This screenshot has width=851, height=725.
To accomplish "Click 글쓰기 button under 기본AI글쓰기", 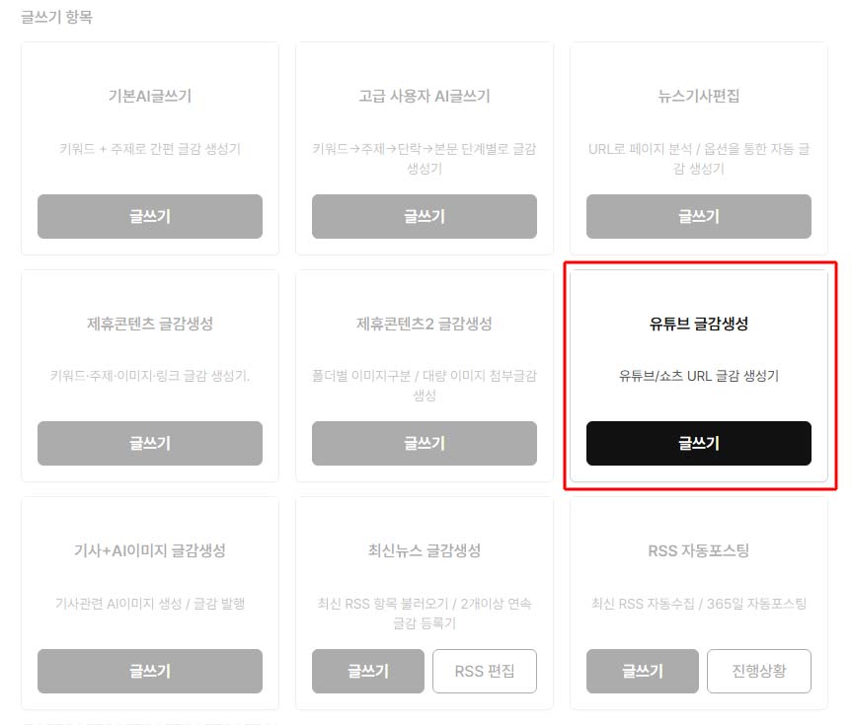I will (150, 216).
